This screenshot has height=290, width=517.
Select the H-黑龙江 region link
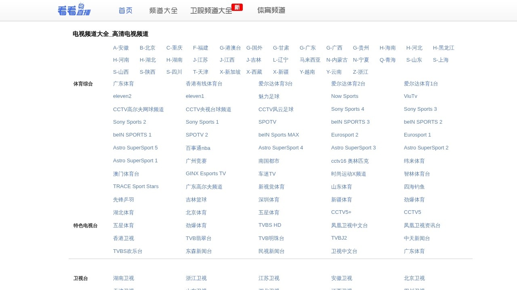point(443,48)
